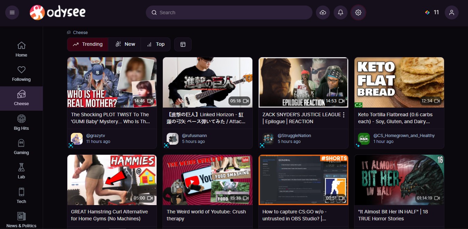Open the bass guitar Attack on Titan thumbnail
Image resolution: width=468 pixels, height=229 pixels.
pos(208,82)
